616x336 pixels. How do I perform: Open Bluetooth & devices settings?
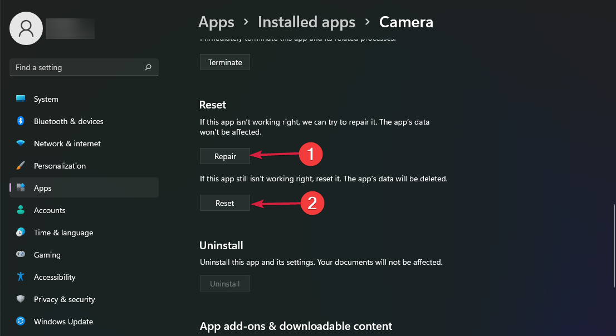21,121
